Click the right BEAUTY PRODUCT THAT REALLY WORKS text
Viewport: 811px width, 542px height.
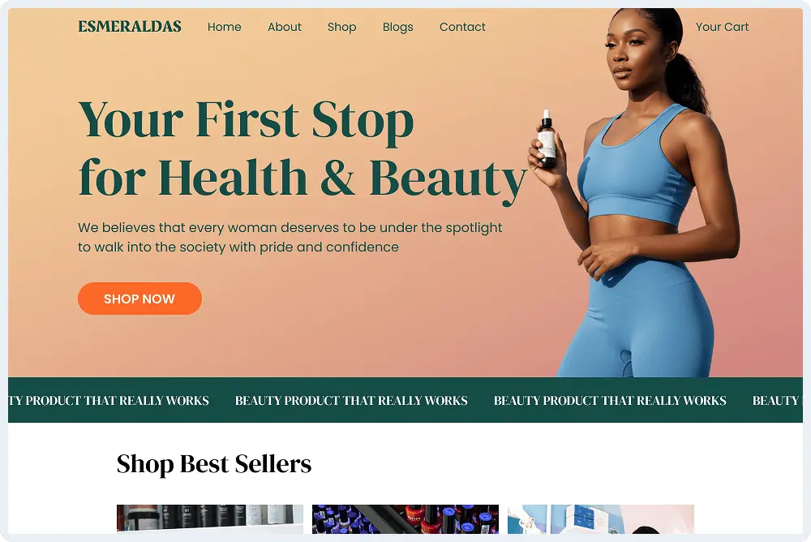(610, 401)
